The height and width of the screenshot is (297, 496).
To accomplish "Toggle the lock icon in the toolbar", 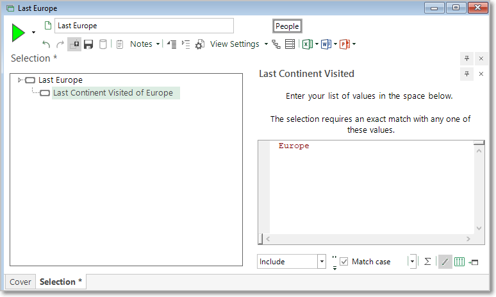I will click(74, 44).
